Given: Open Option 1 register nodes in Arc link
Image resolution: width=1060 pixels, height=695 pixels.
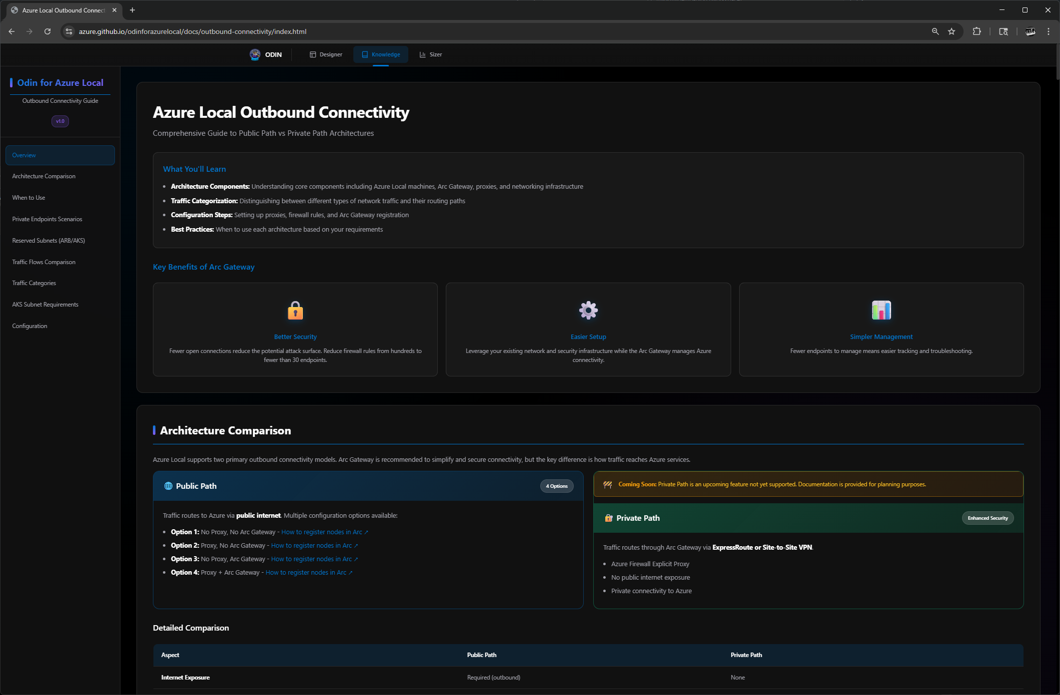Looking at the screenshot, I should (x=324, y=532).
